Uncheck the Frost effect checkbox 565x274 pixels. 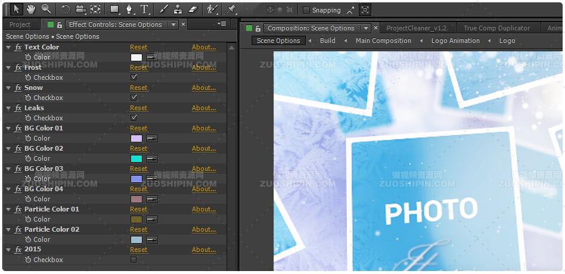pyautogui.click(x=134, y=77)
